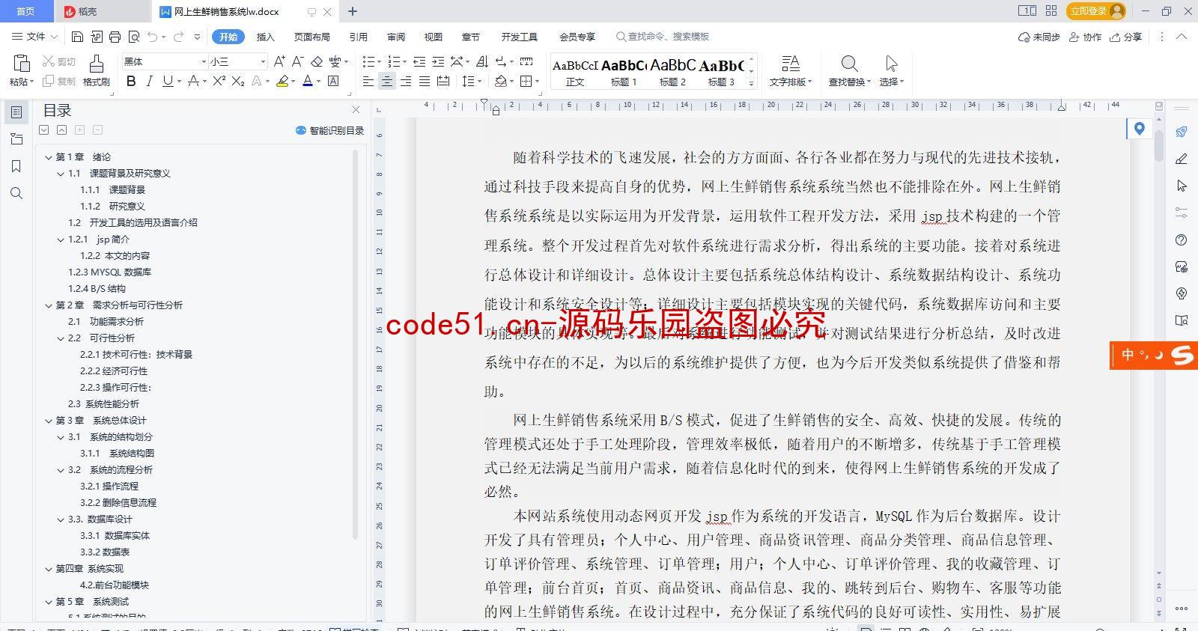Screen dimensions: 1198x631
Task: Apply Subscript X₂ formatting
Action: click(x=238, y=81)
